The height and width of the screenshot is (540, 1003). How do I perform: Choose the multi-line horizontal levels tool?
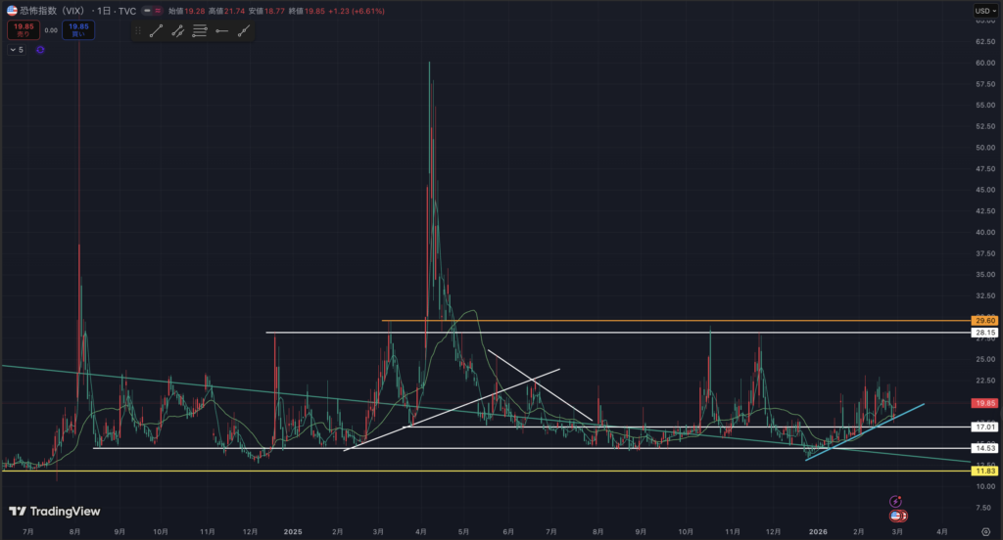click(x=199, y=31)
